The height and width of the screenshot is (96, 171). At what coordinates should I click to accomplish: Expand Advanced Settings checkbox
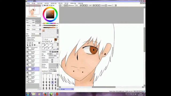pyautogui.click(x=42, y=73)
